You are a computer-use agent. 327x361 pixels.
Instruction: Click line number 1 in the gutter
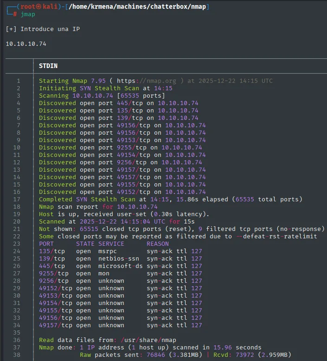pyautogui.click(x=19, y=81)
